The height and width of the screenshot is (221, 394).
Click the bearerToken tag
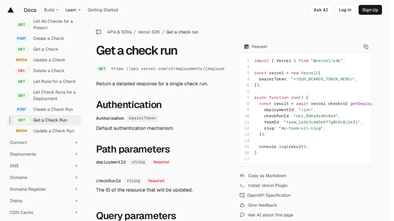point(142,118)
